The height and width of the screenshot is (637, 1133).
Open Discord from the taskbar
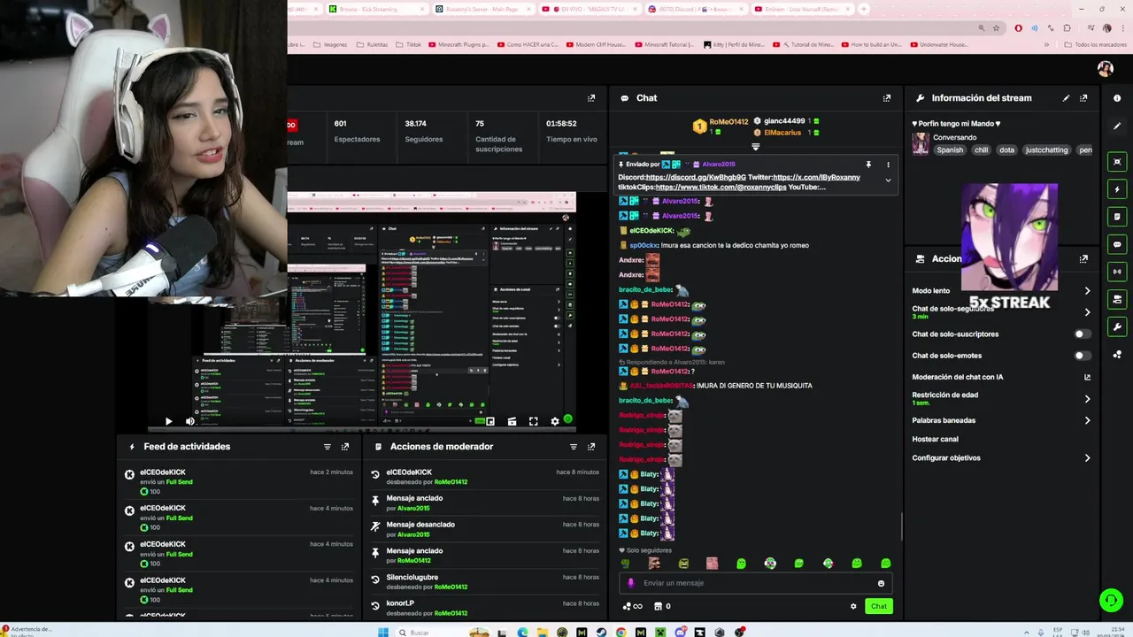tap(680, 633)
